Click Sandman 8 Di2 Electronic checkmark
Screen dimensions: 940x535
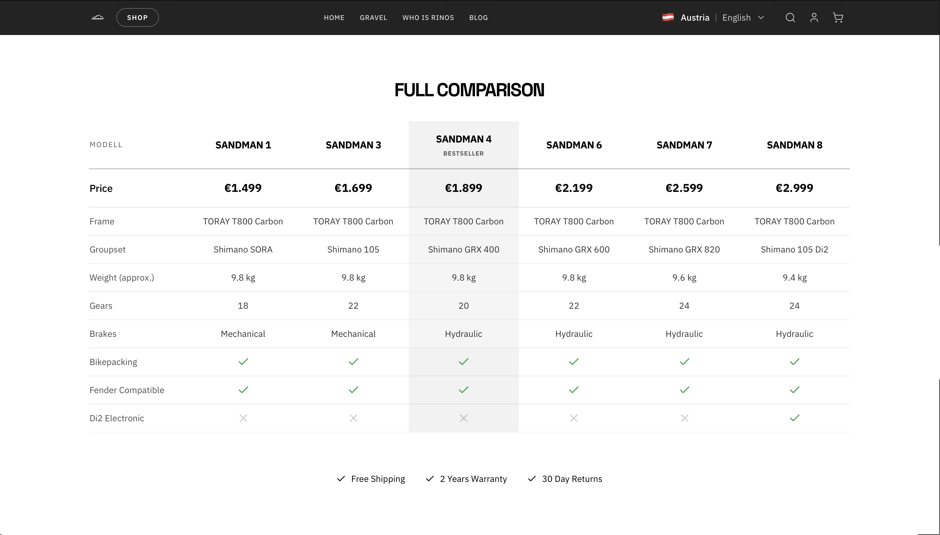click(x=795, y=418)
